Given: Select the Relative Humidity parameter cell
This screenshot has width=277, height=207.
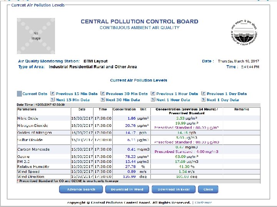Looking at the screenshot, I should [x=44, y=166].
